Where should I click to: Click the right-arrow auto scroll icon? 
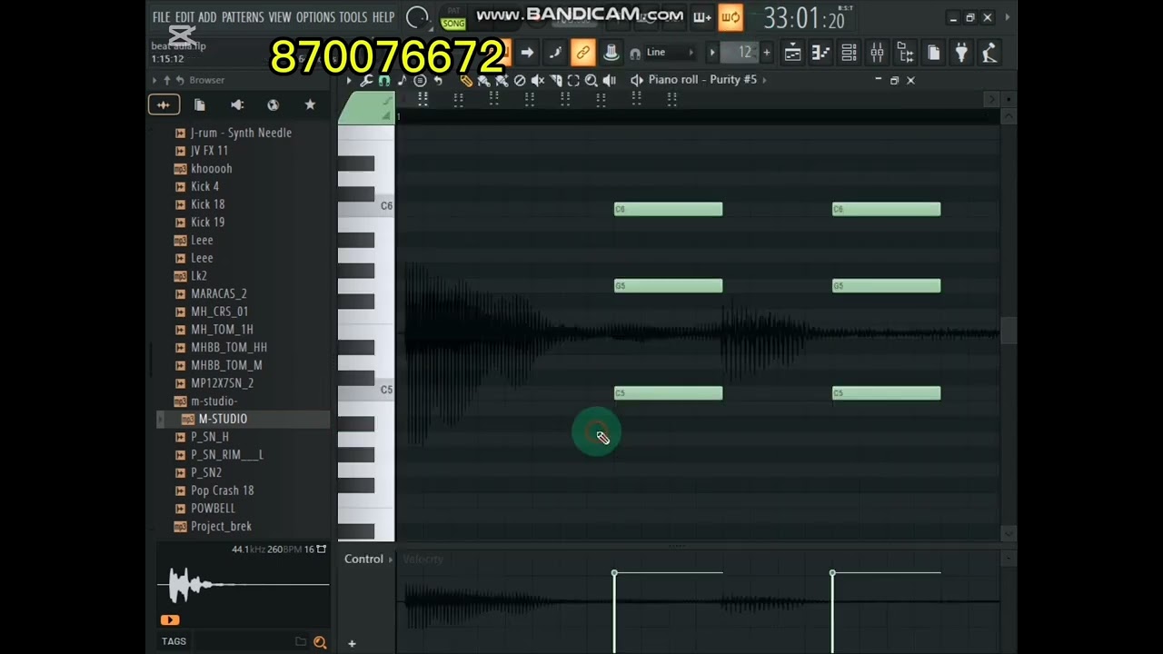527,53
